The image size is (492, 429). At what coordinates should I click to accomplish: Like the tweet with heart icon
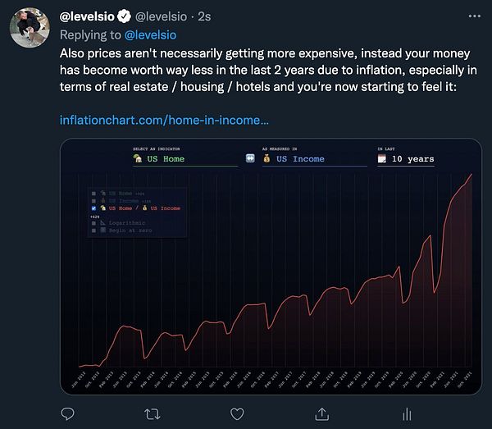[237, 413]
